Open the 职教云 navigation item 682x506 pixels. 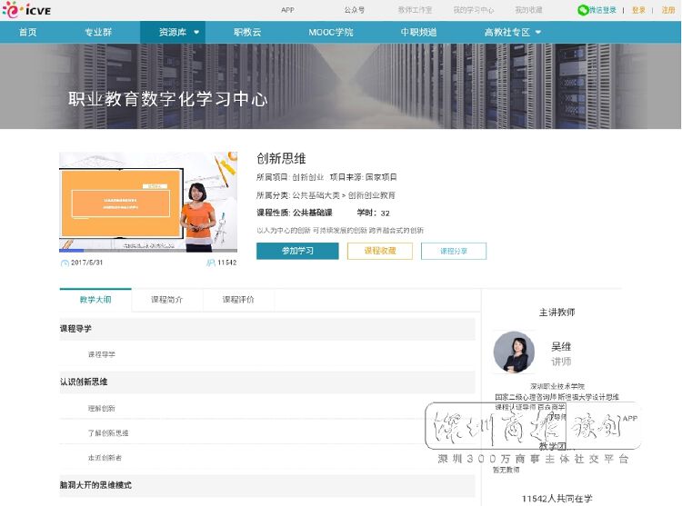click(x=247, y=32)
